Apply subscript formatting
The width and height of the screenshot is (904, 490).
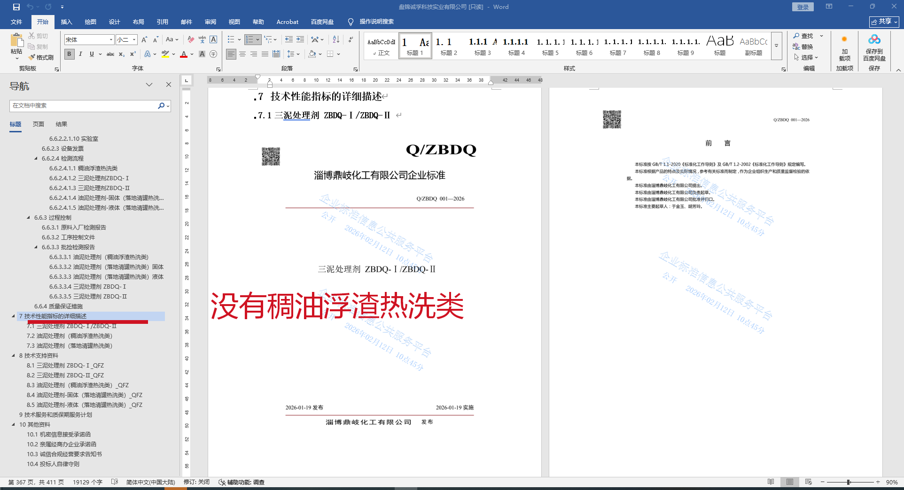coord(122,54)
